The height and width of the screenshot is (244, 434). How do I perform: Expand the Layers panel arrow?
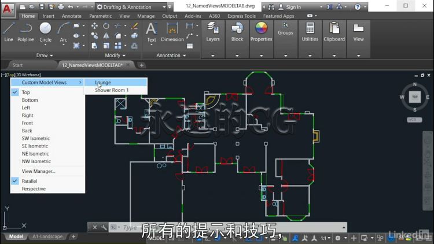(x=212, y=56)
